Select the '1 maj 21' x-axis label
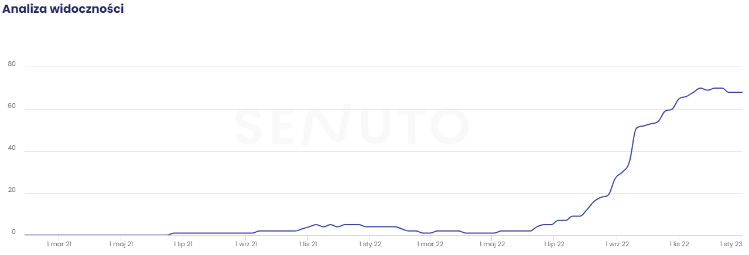The image size is (749, 255). [x=121, y=244]
